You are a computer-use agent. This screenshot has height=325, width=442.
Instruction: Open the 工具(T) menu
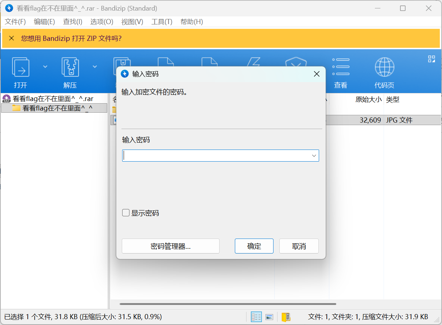point(162,22)
